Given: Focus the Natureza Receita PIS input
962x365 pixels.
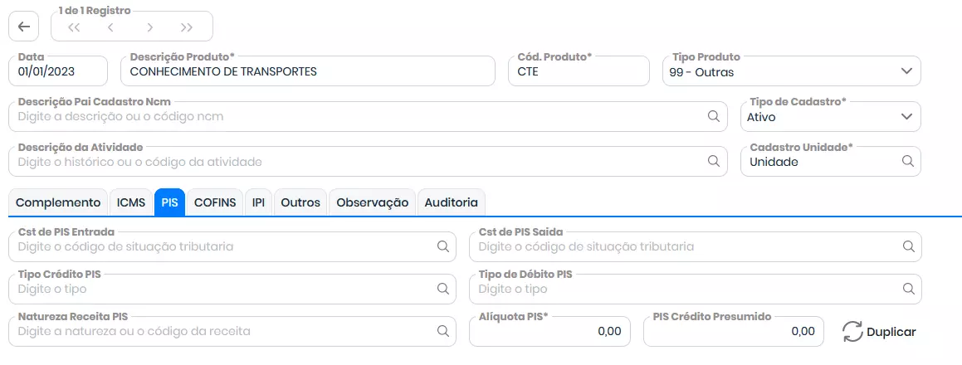Looking at the screenshot, I should click(x=232, y=331).
